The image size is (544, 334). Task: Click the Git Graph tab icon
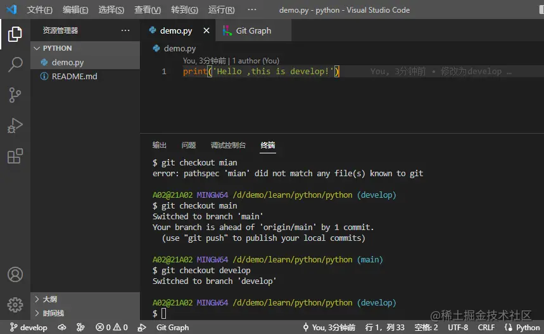[x=227, y=30]
